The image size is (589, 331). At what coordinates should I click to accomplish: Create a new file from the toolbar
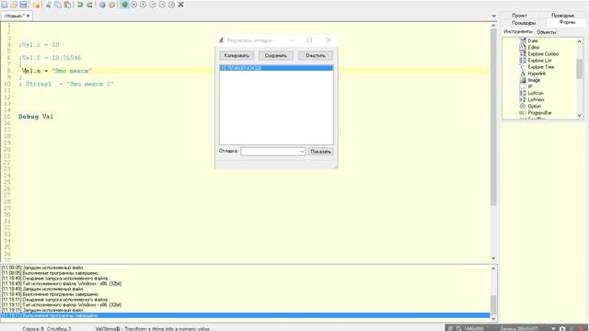pos(5,5)
